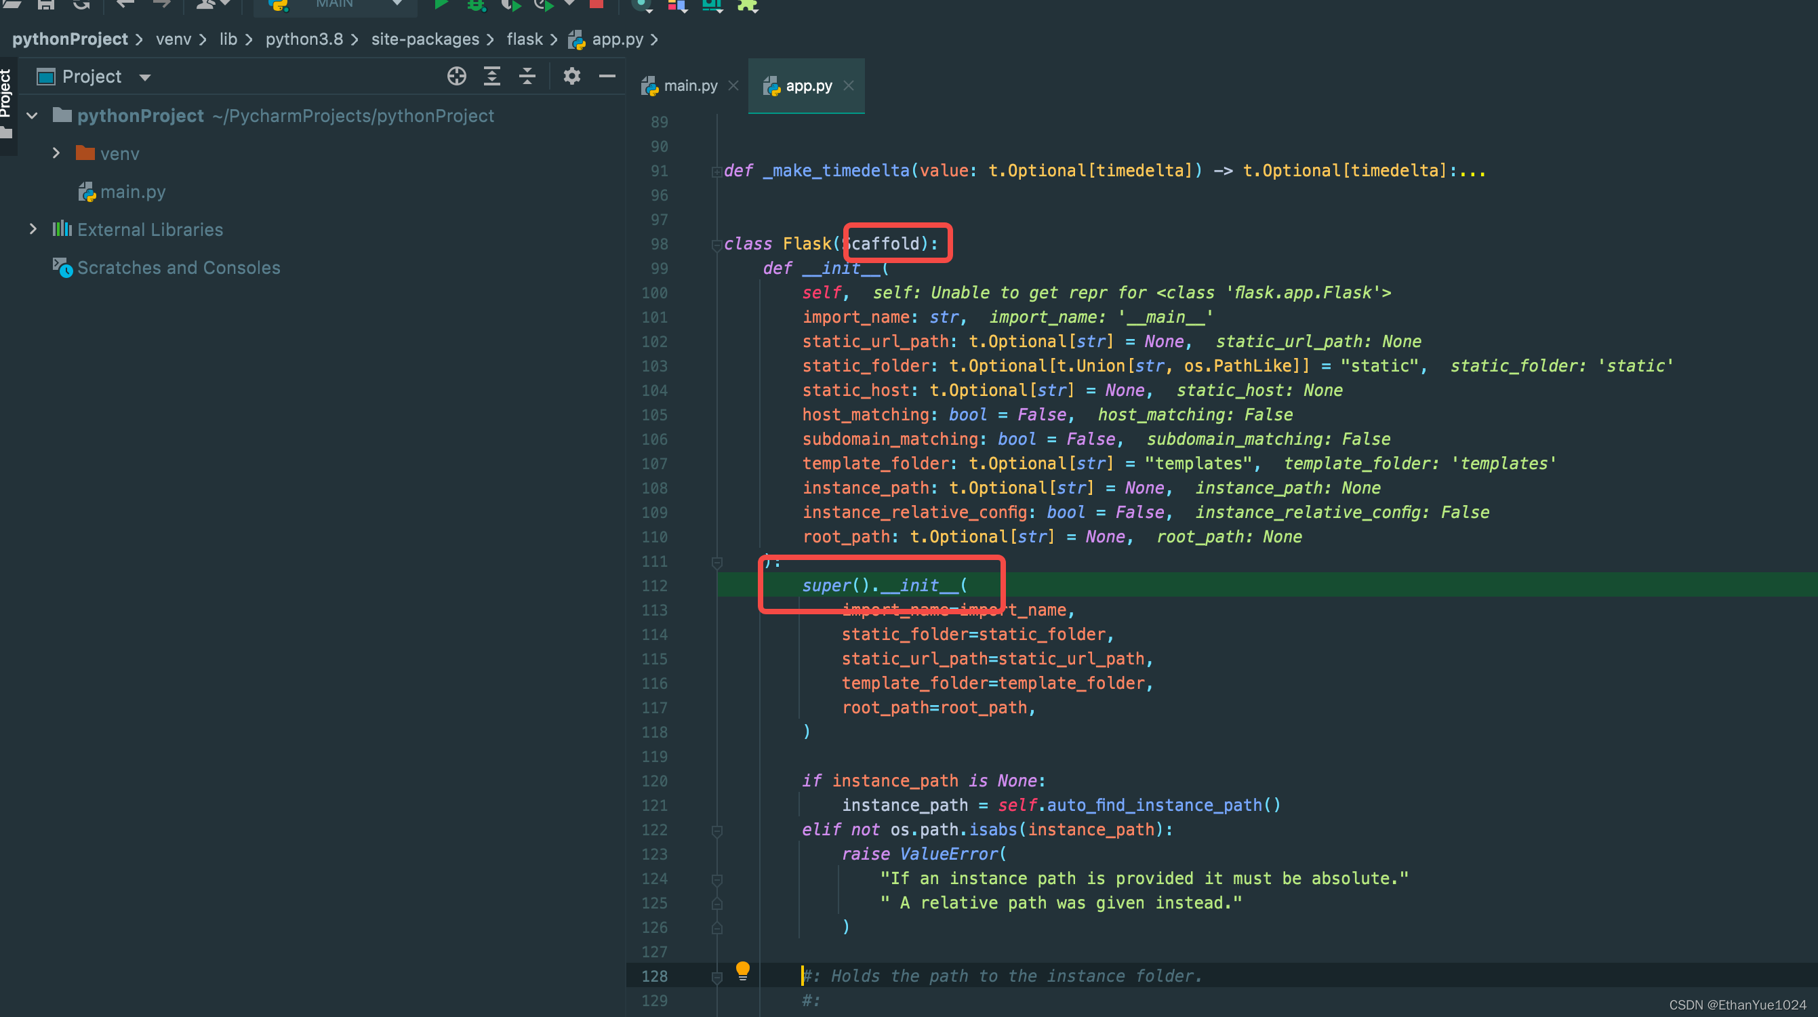This screenshot has height=1017, width=1818.
Task: Select opened file with the locate icon
Action: click(x=457, y=76)
